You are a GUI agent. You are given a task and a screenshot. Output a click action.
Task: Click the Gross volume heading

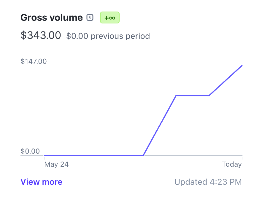tap(51, 18)
